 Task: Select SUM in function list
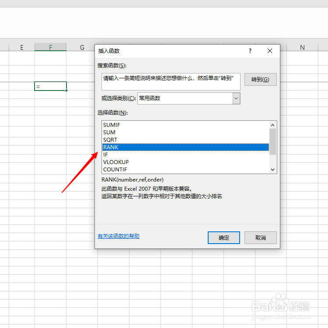(185, 133)
